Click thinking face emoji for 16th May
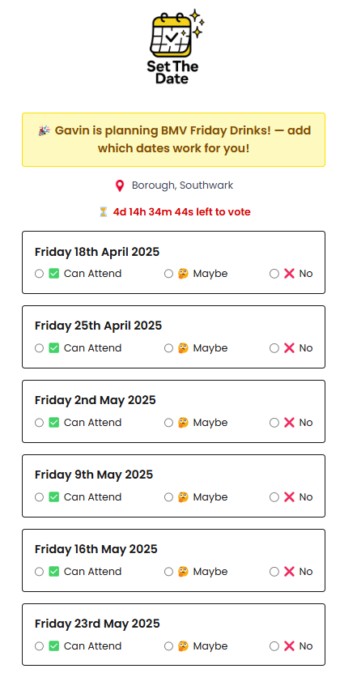 click(x=183, y=572)
